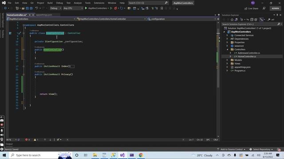Open the File menu
The height and width of the screenshot is (159, 284).
(x=9, y=3)
